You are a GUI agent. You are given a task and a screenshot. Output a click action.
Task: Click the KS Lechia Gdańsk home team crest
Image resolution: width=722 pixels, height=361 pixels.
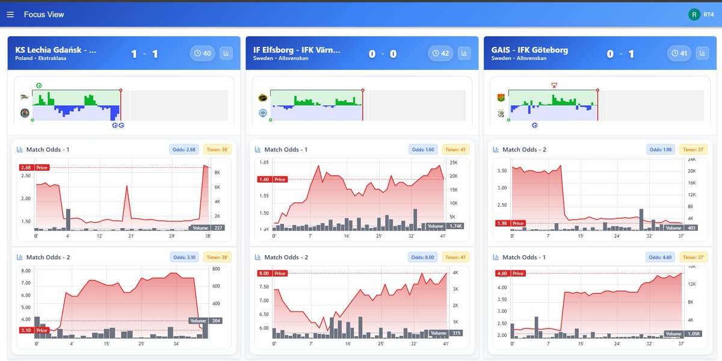[x=25, y=97]
